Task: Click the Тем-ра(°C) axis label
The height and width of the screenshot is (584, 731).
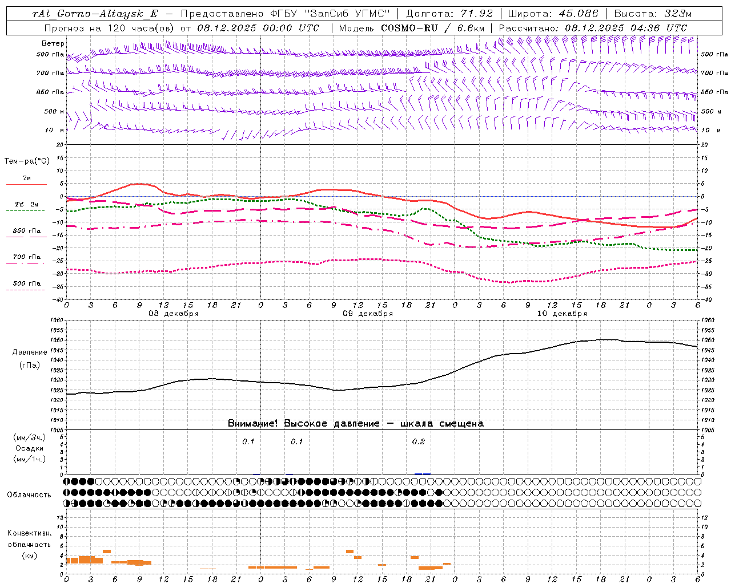Action: pyautogui.click(x=27, y=161)
